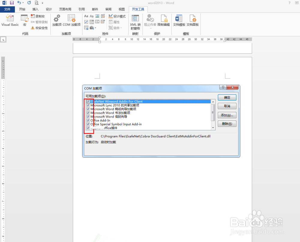Open the 文档面板 document panel
The height and width of the screenshot is (242, 300).
(193, 20)
